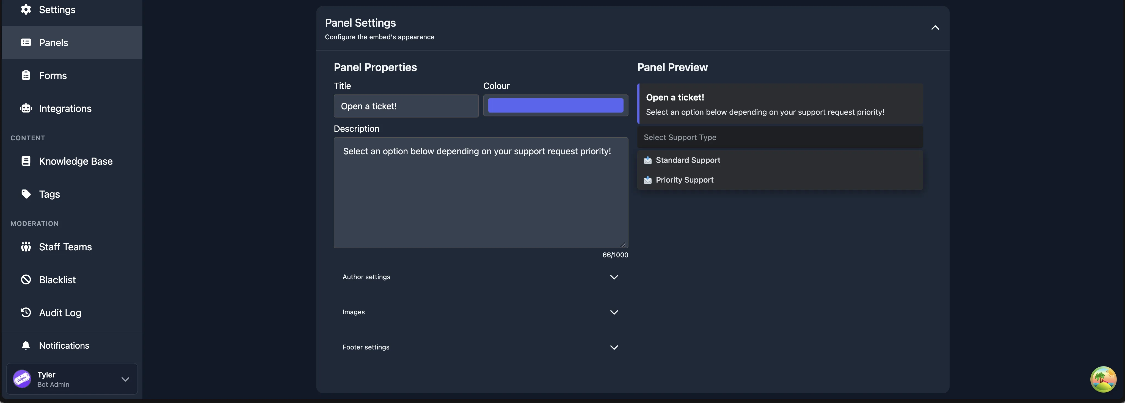The width and height of the screenshot is (1125, 403).
Task: Click the Tags icon in sidebar
Action: 26,194
